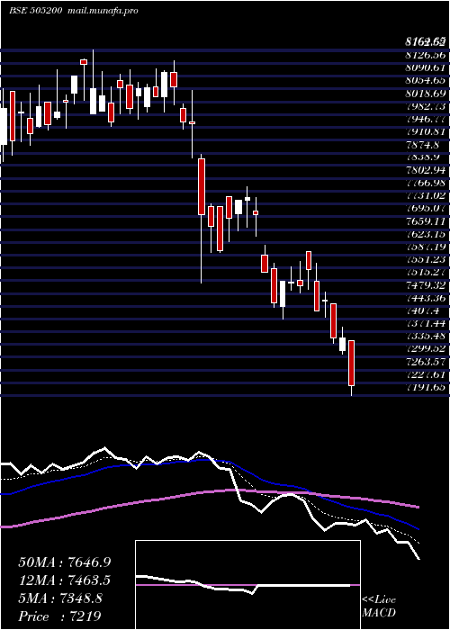The height and width of the screenshot is (630, 450).
Task: Select the 7371.44 price value
Action: click(x=425, y=323)
